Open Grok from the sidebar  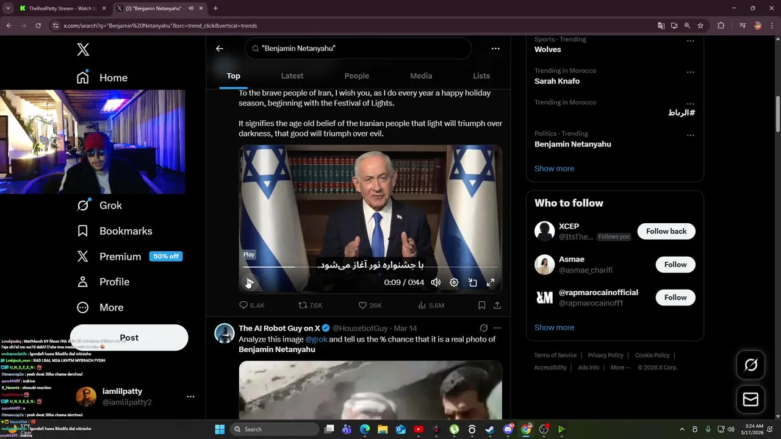99,205
